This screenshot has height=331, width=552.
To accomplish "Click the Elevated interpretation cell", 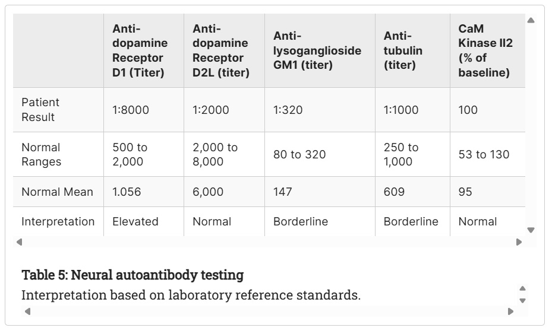I will [135, 221].
